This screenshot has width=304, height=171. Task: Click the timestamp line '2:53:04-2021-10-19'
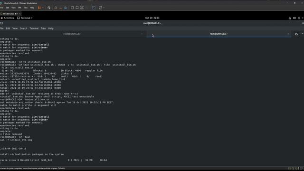click(13, 149)
